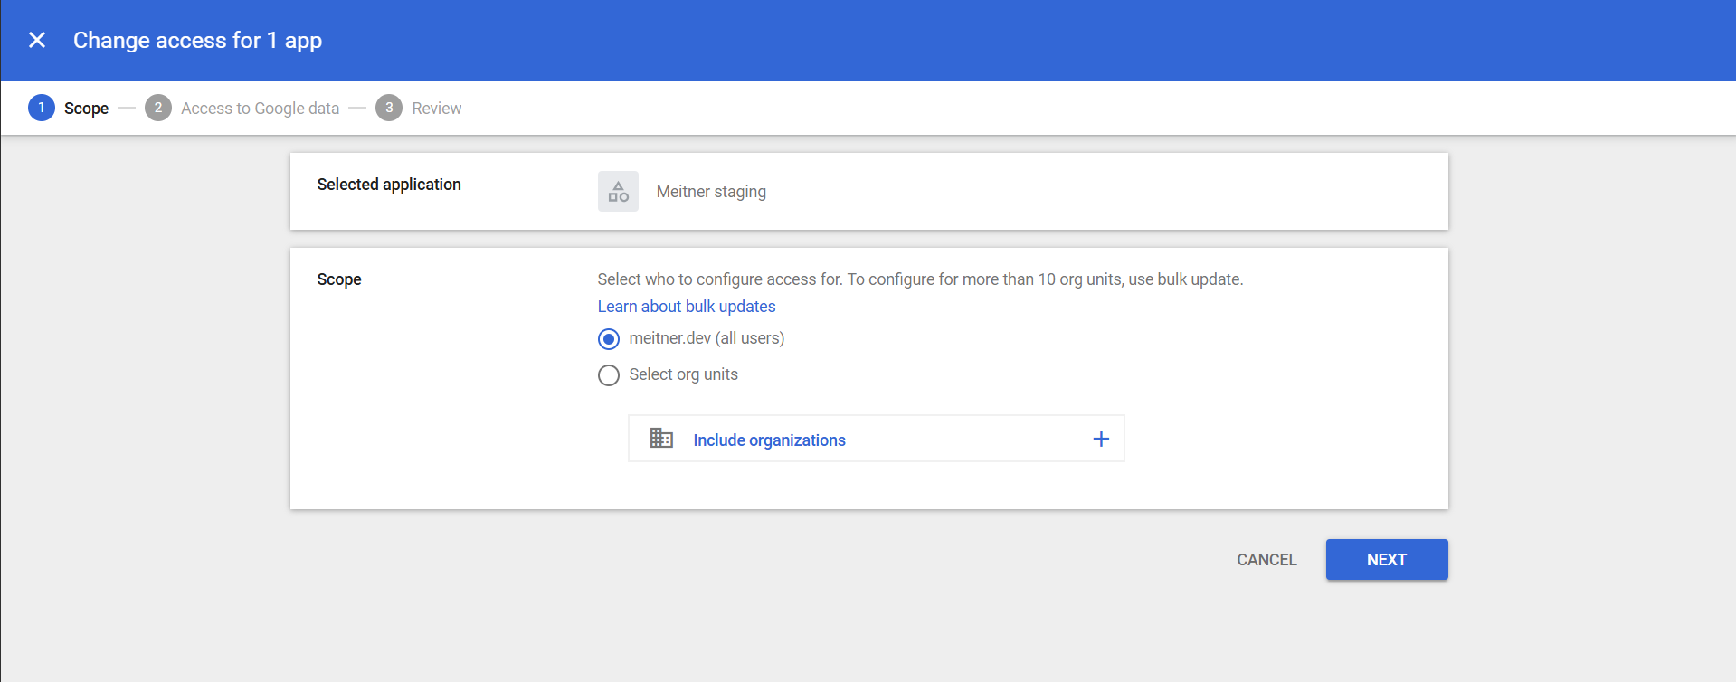The width and height of the screenshot is (1736, 682).
Task: Close the Change access dialog with X
Action: (x=37, y=40)
